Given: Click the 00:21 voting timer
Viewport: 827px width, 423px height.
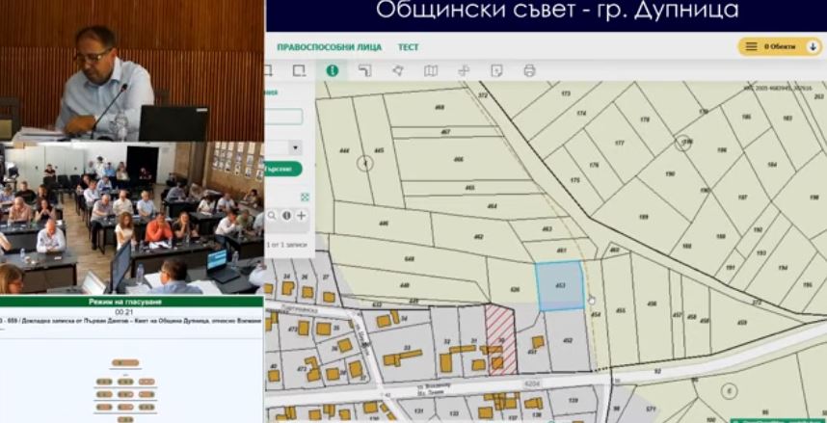Looking at the screenshot, I should click(122, 312).
